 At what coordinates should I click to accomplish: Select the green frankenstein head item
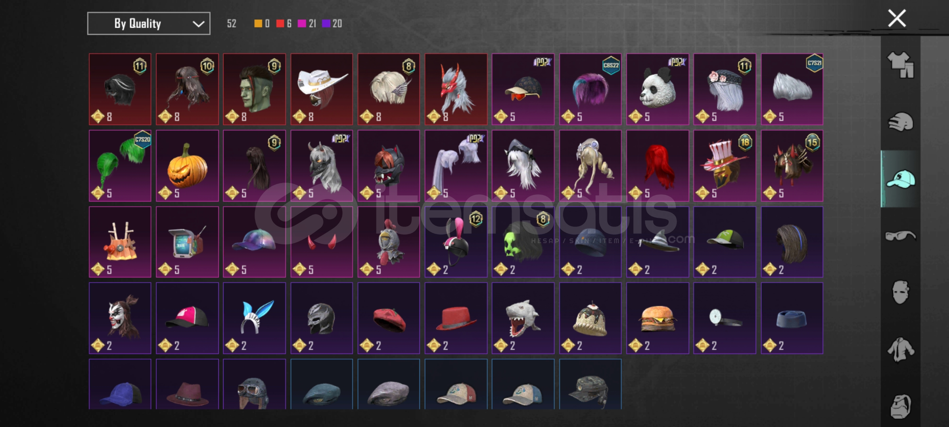pos(254,89)
